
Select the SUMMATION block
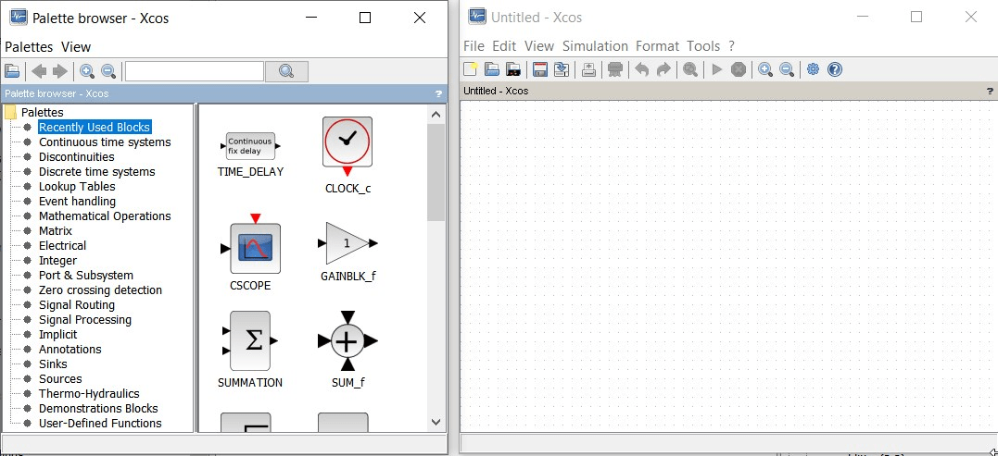coord(250,350)
